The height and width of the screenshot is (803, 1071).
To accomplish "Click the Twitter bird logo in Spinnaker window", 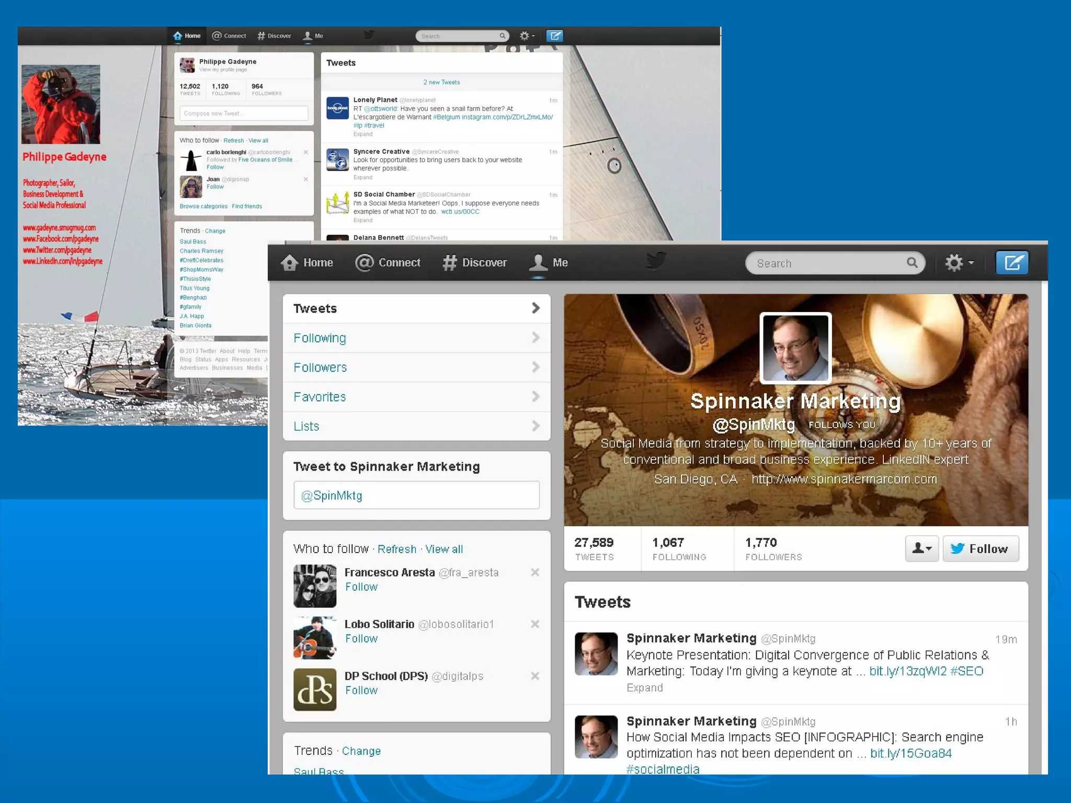I will [x=656, y=260].
